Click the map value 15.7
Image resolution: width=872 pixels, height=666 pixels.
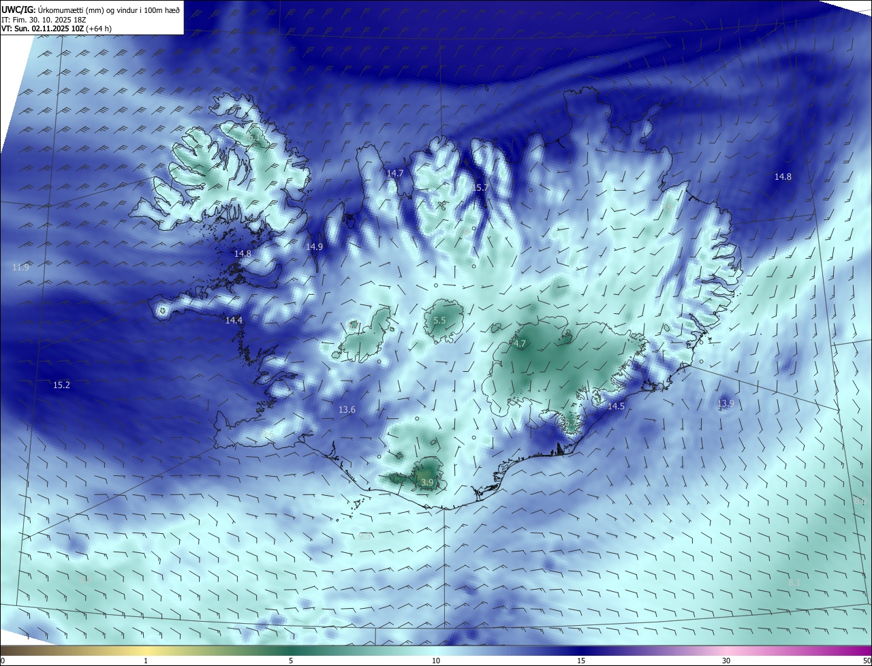click(480, 187)
